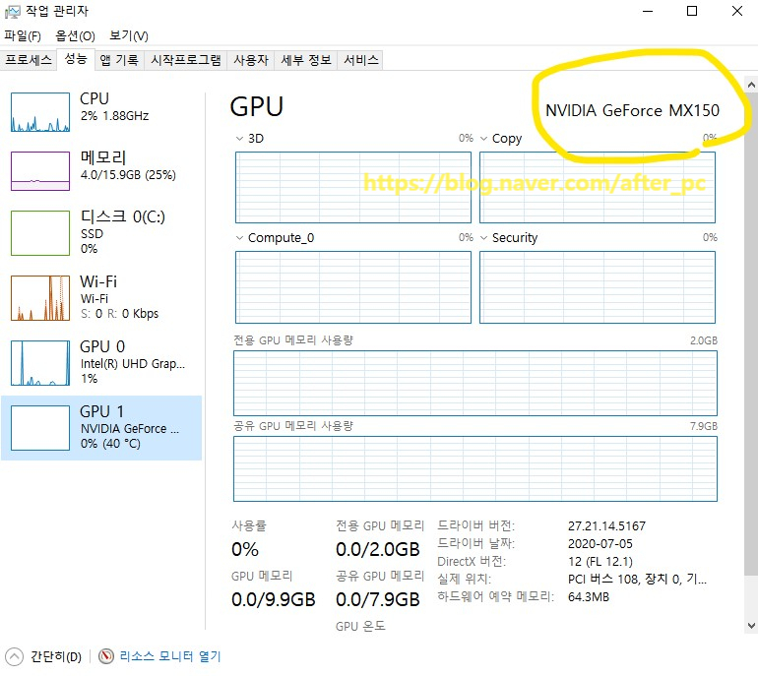
Task: Click the reserved memory value '64.3MB'
Action: click(x=589, y=596)
